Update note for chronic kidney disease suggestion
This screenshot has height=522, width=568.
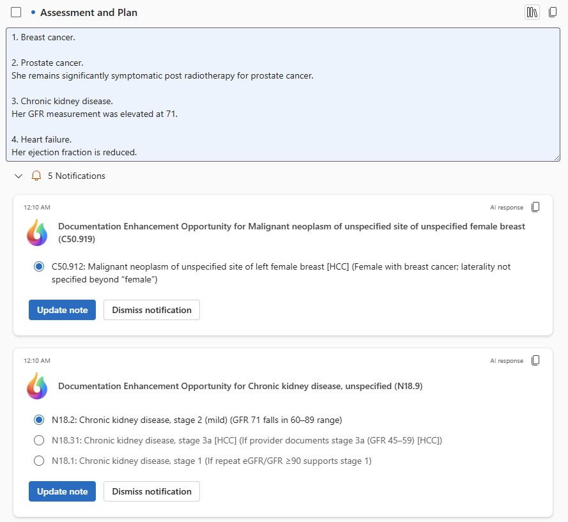point(62,491)
